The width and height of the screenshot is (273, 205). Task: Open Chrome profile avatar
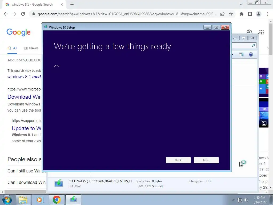[x=259, y=14]
